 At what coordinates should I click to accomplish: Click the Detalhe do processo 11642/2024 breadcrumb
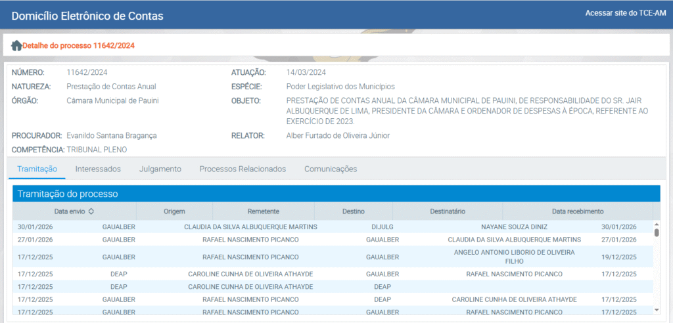pos(79,45)
